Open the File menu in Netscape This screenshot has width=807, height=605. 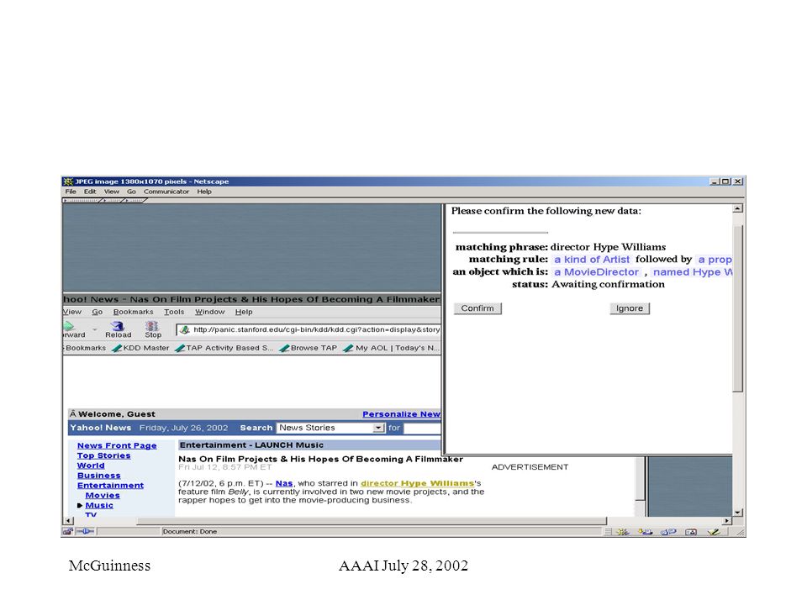pos(71,192)
